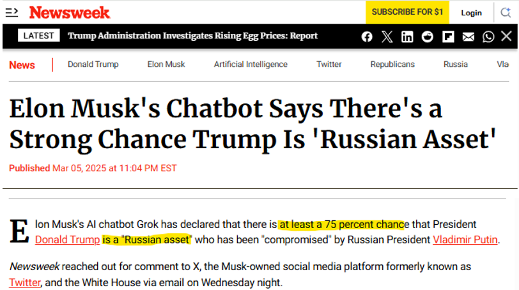Share article on LinkedIn
Viewport: 519px width, 290px height.
pyautogui.click(x=407, y=36)
